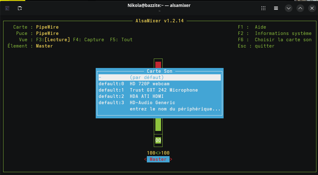Click the 'Élement : Master' line

pyautogui.click(x=30, y=46)
